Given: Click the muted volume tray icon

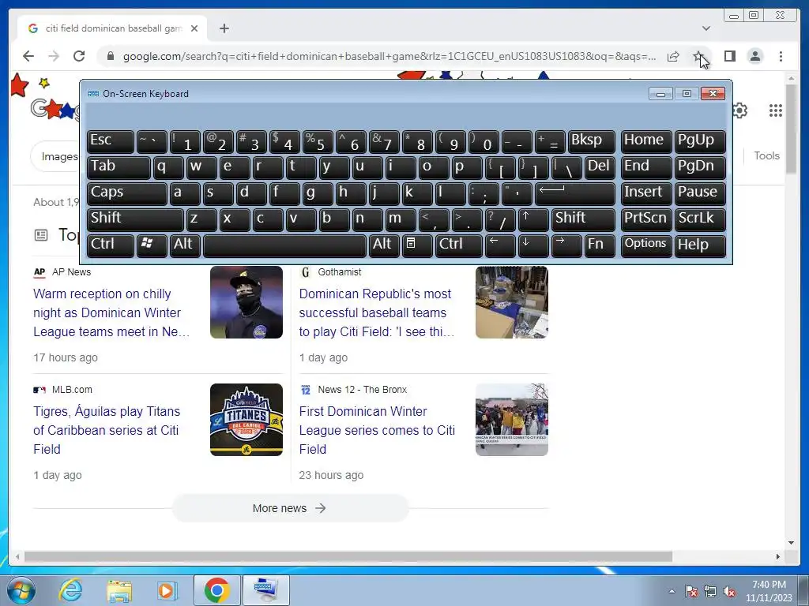Looking at the screenshot, I should click(x=729, y=592).
